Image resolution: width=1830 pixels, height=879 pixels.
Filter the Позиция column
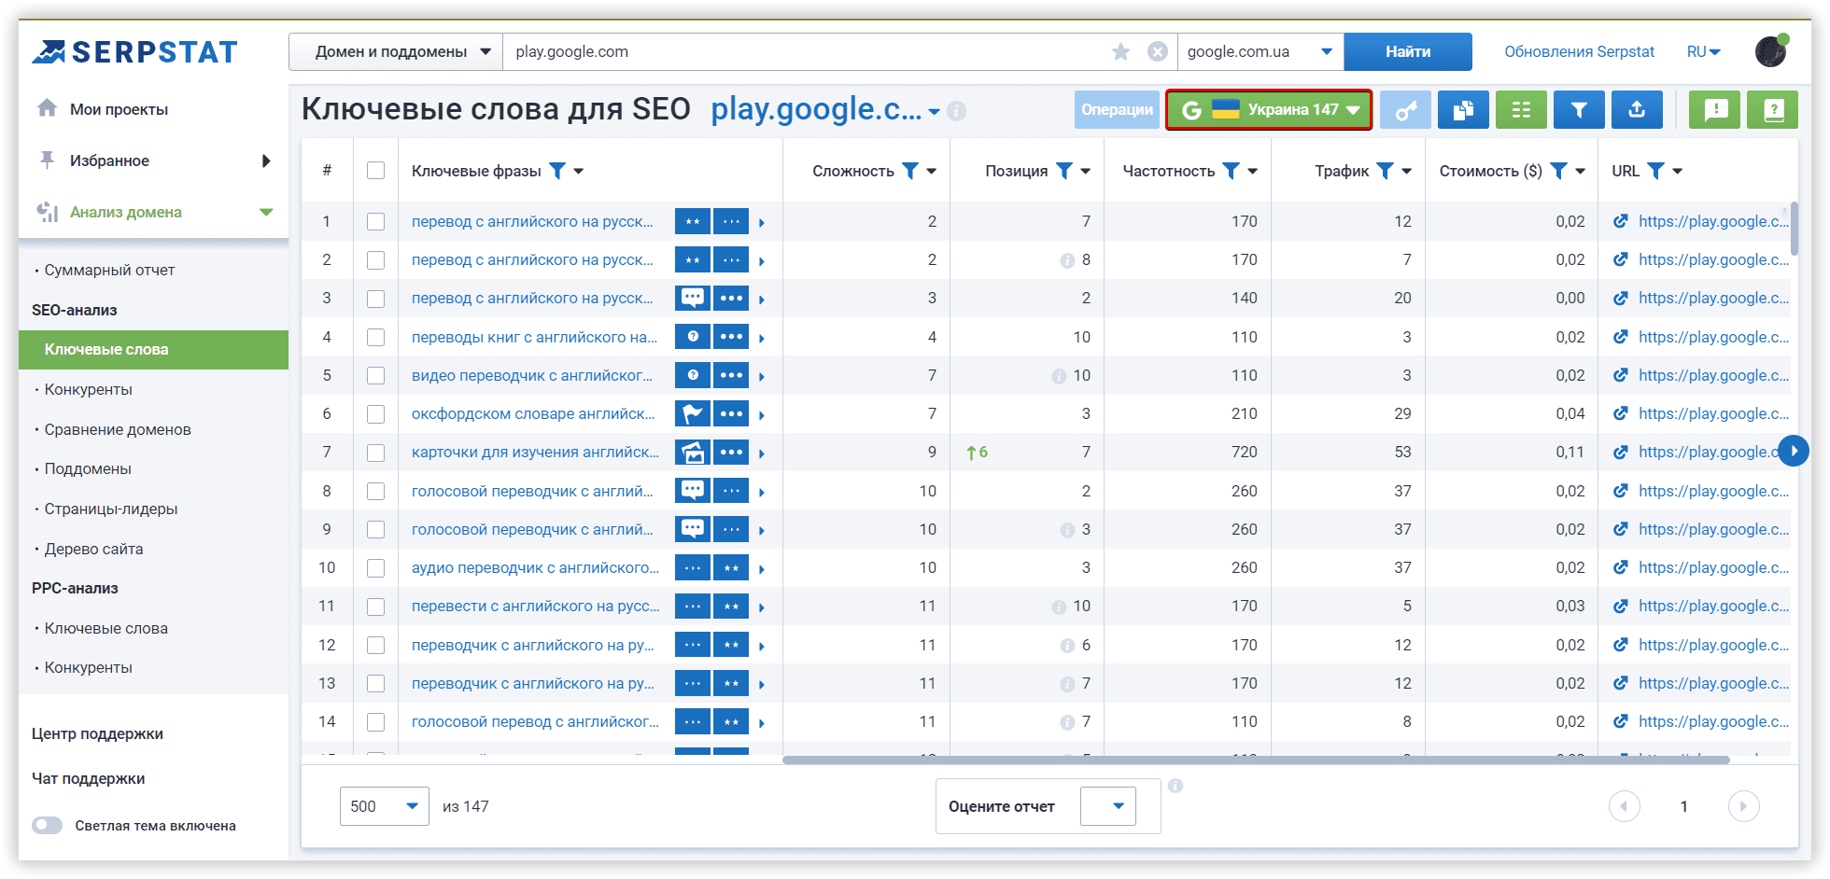pyautogui.click(x=1064, y=170)
